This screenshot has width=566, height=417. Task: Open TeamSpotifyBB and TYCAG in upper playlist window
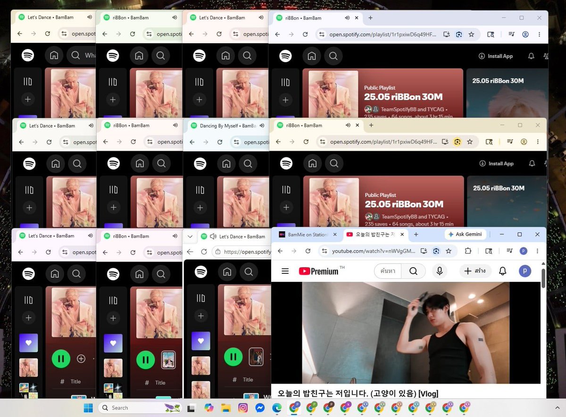tap(413, 109)
